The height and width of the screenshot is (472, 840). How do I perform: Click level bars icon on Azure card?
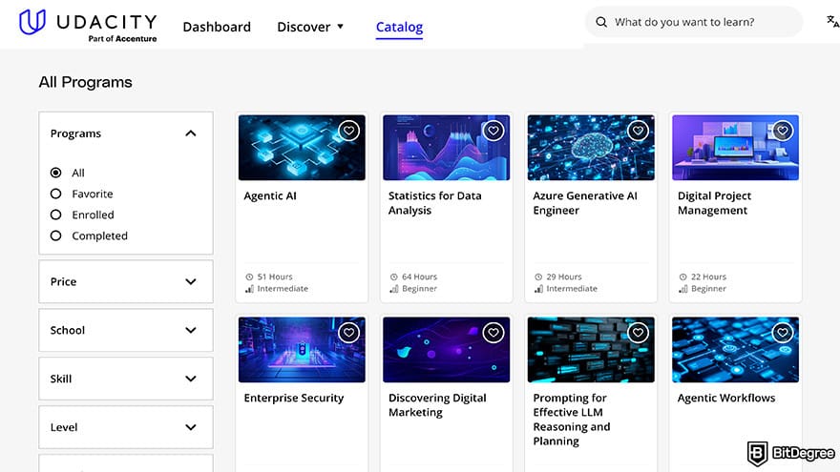coord(539,289)
